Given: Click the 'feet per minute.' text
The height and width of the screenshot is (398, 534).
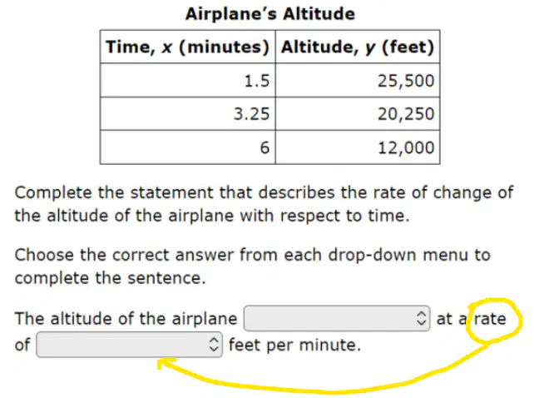Looking at the screenshot, I should pos(294,345).
